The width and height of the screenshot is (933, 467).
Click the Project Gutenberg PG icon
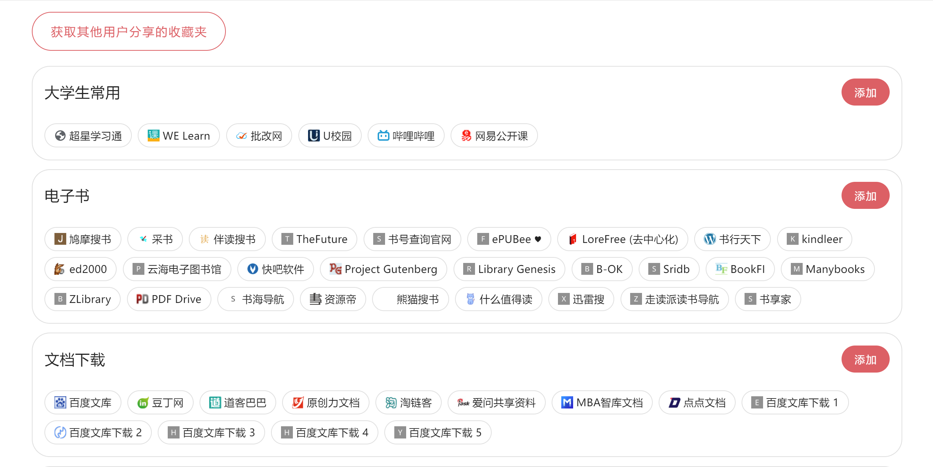335,269
